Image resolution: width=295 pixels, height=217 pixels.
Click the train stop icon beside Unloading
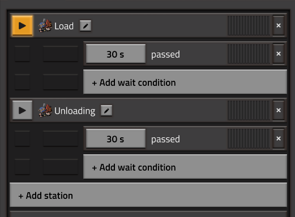45,110
